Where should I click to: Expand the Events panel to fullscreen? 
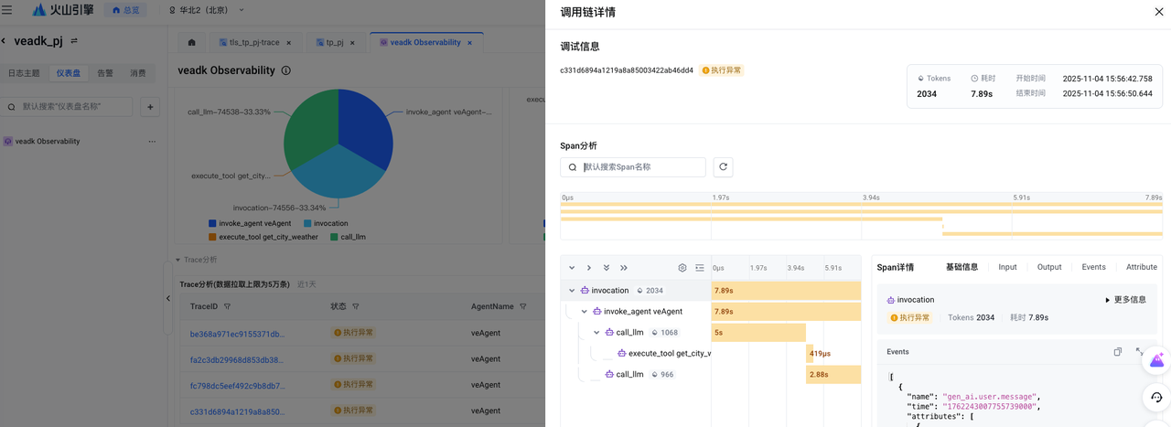(x=1139, y=352)
